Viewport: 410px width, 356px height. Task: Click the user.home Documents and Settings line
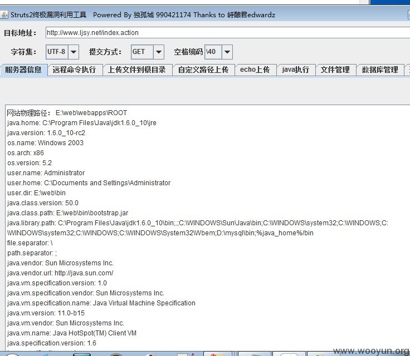89,183
